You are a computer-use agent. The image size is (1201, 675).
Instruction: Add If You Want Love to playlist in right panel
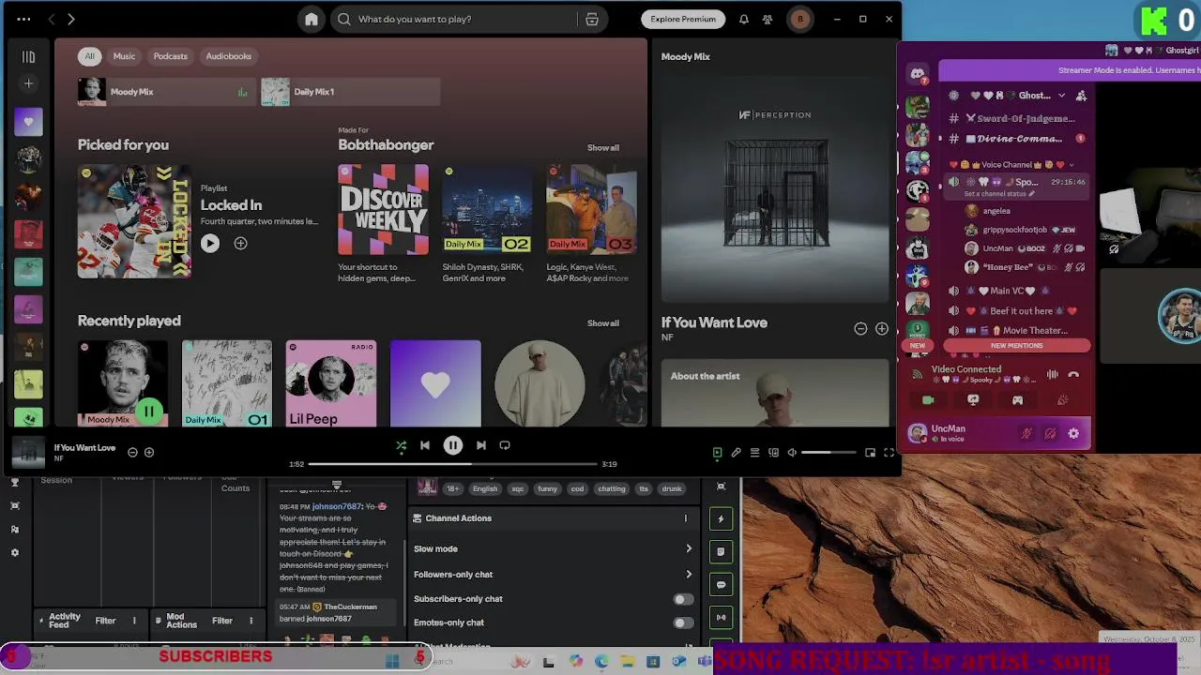click(x=882, y=328)
